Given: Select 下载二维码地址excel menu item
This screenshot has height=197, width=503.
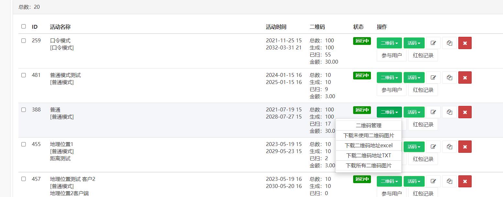Looking at the screenshot, I should (369, 145).
